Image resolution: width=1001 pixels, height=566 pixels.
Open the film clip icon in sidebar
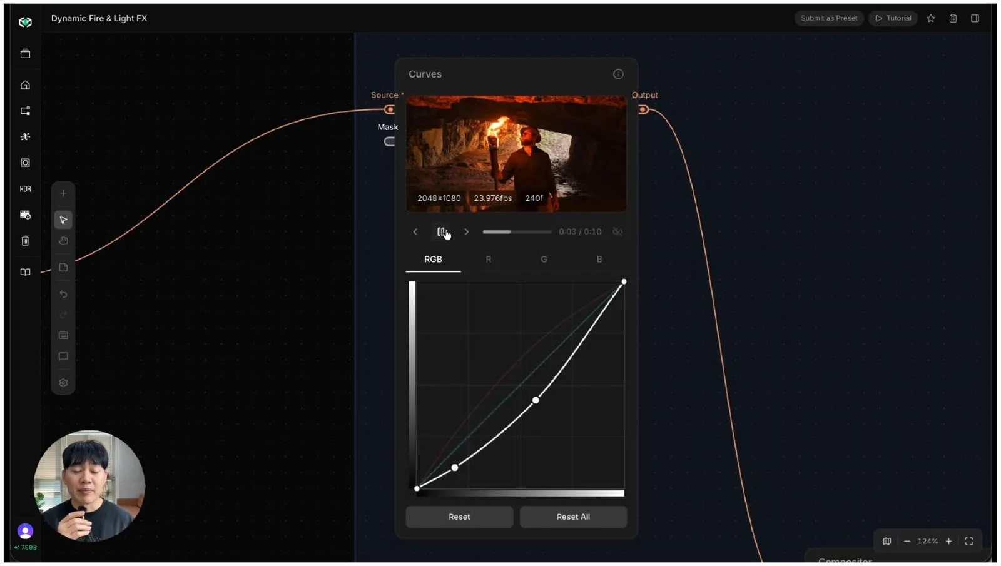tap(25, 215)
